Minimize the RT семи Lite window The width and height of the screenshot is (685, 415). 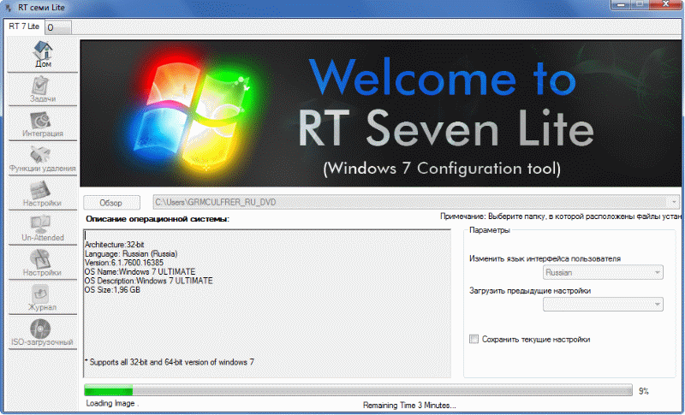pyautogui.click(x=620, y=5)
